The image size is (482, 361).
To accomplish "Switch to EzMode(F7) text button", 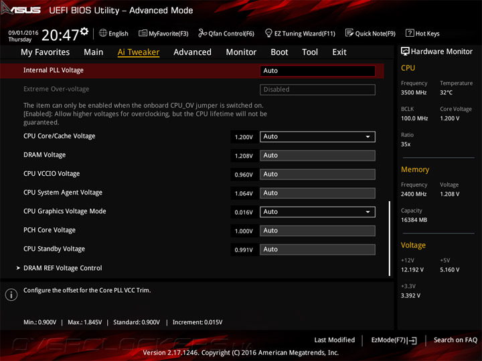I will [x=388, y=340].
